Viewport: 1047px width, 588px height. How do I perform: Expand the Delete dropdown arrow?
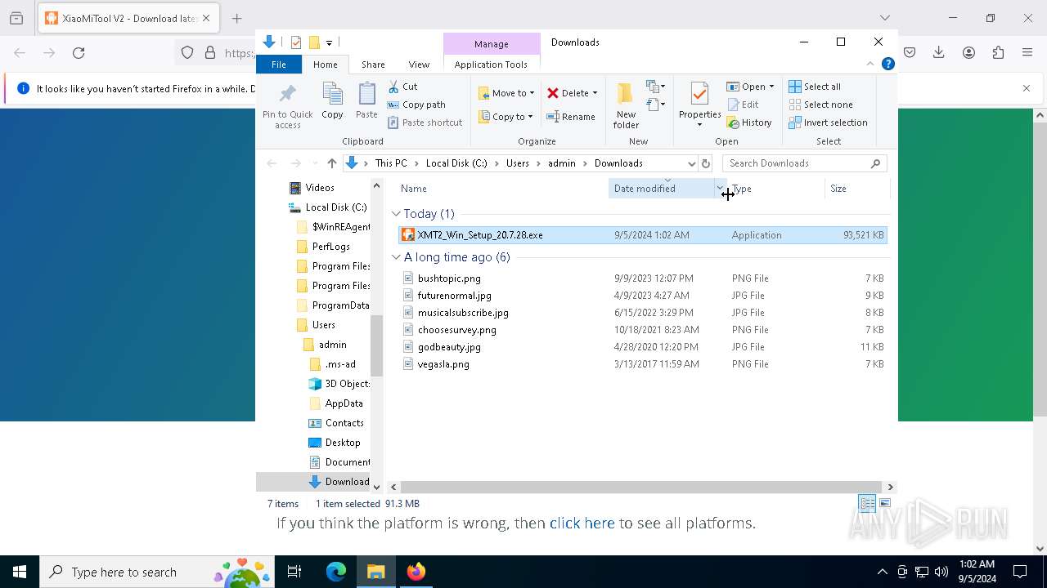pyautogui.click(x=595, y=93)
